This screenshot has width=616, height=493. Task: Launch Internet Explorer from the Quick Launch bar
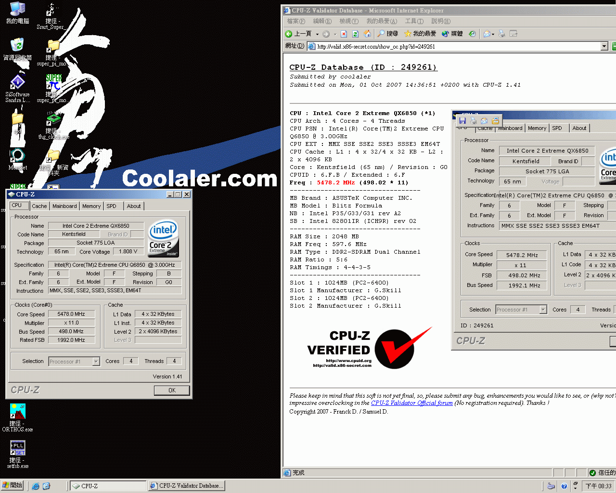36,486
